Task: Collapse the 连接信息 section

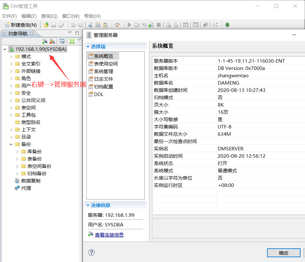Action: pyautogui.click(x=88, y=205)
